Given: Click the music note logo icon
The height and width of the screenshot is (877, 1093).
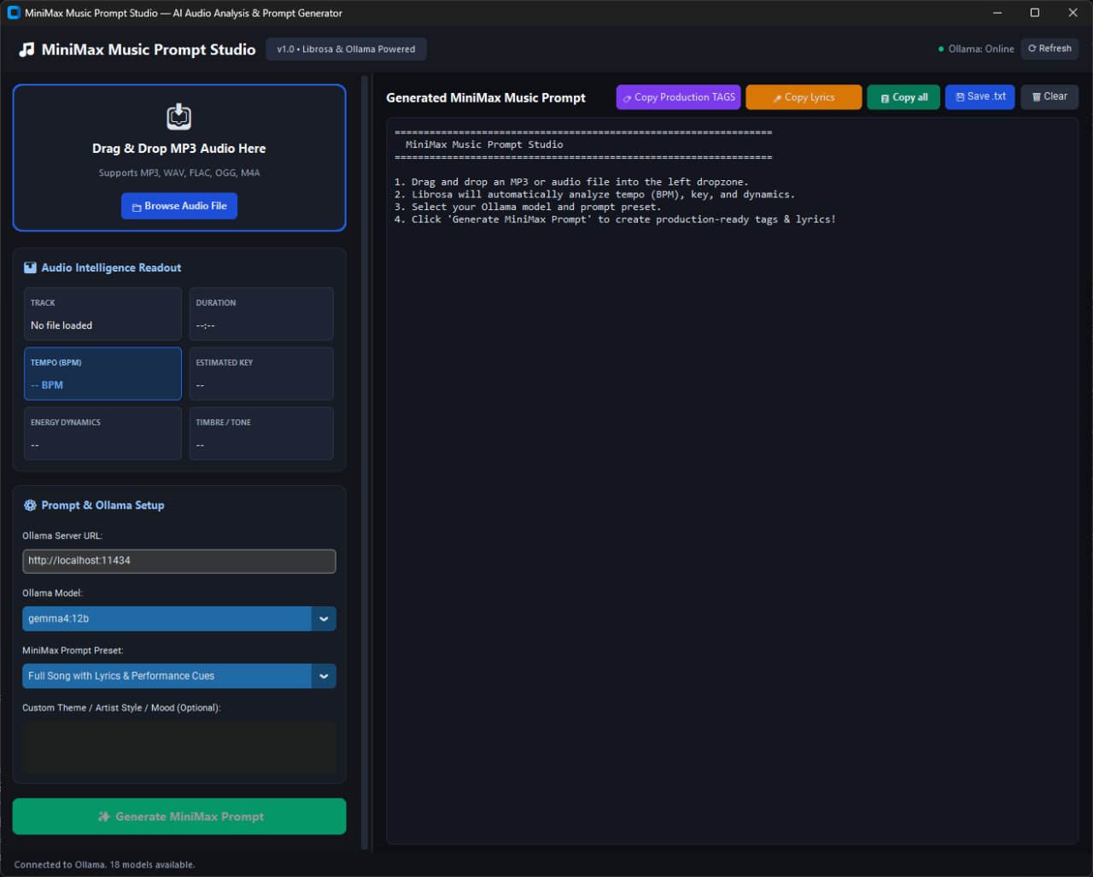Looking at the screenshot, I should [x=27, y=50].
